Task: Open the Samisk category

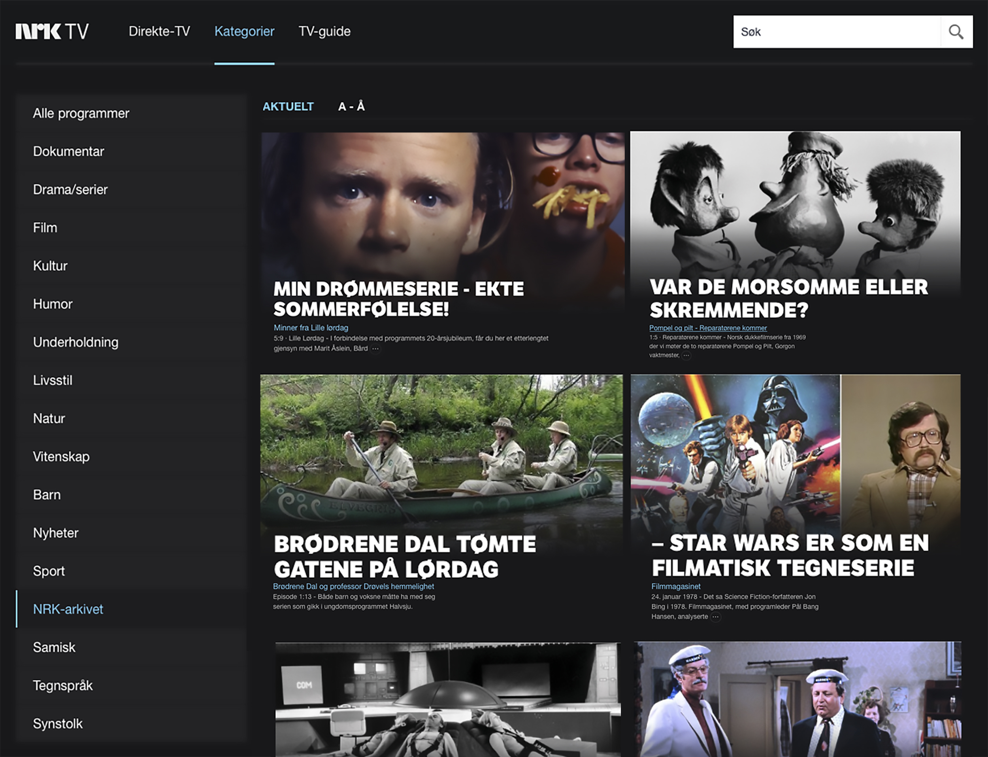Action: coord(132,647)
